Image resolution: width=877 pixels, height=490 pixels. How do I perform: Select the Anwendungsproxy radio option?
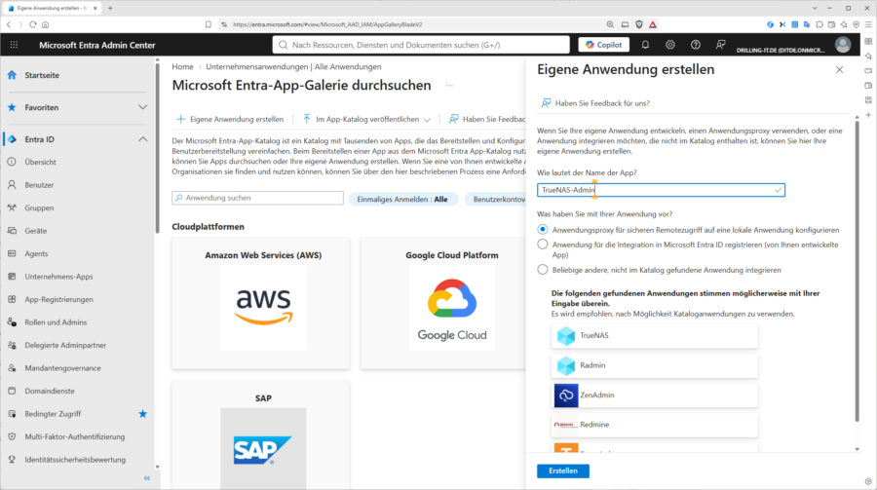tap(543, 229)
